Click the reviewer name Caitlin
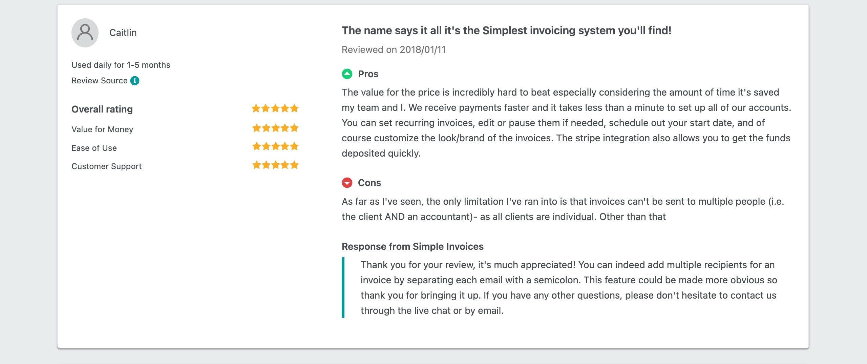867x364 pixels. point(123,33)
